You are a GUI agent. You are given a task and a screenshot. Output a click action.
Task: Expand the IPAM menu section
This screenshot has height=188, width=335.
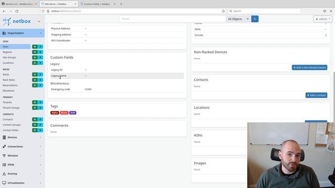[22, 165]
